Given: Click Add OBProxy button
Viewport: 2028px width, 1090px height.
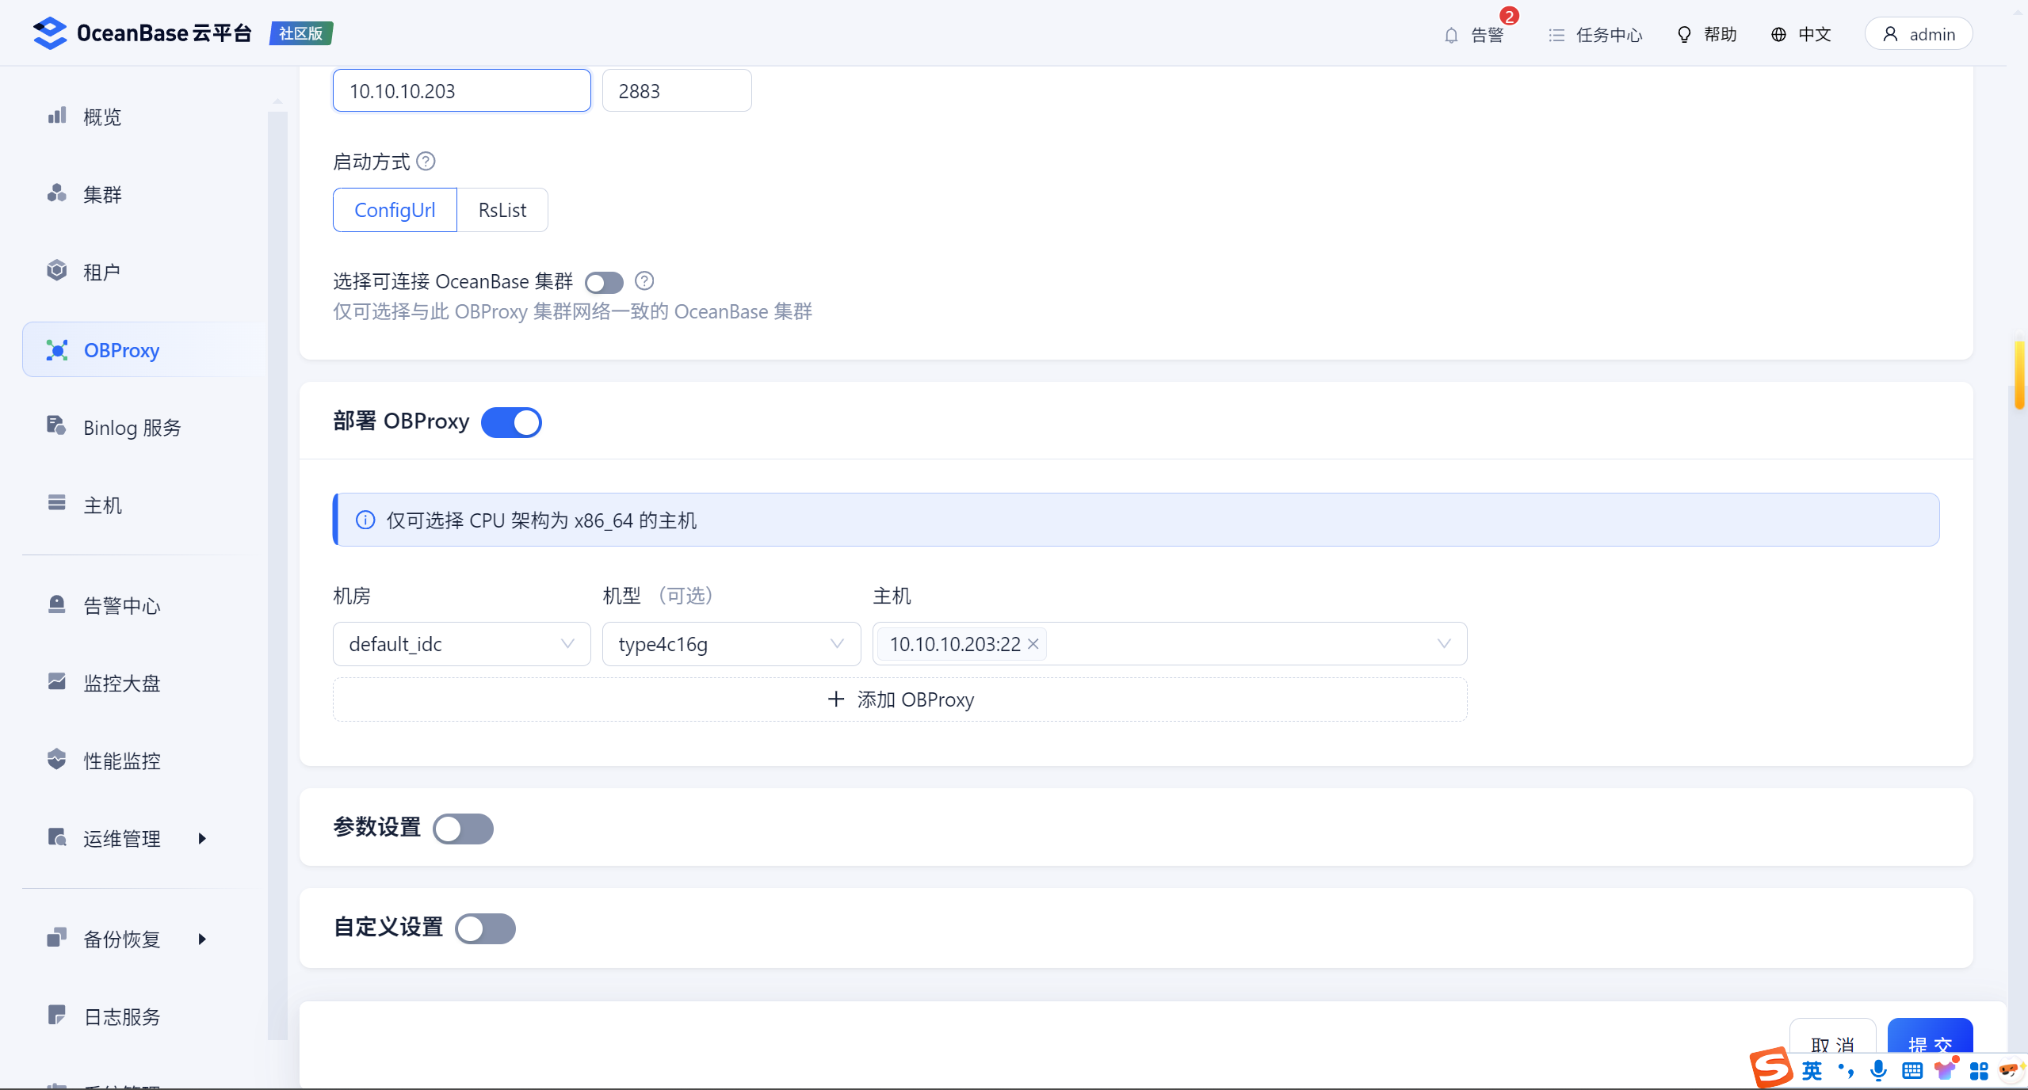Looking at the screenshot, I should 899,699.
